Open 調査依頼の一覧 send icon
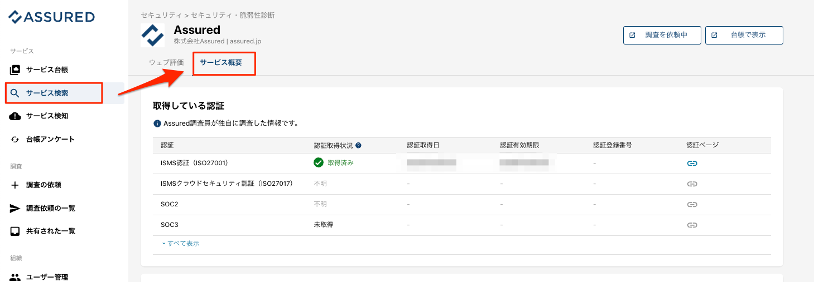 point(15,208)
